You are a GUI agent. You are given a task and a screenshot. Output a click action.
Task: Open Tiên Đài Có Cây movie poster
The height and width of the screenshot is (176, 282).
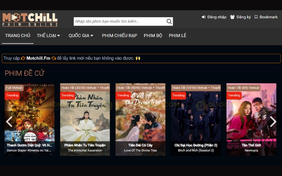[x=140, y=119]
